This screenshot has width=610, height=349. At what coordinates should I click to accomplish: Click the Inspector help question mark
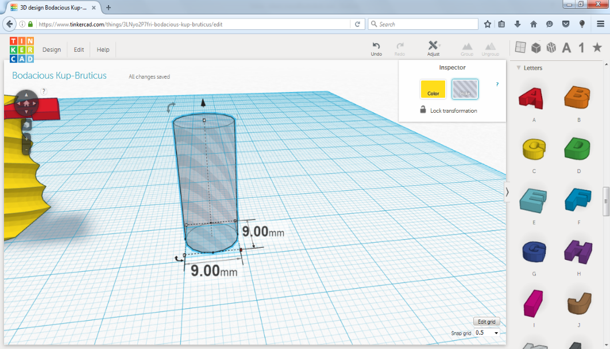click(497, 84)
